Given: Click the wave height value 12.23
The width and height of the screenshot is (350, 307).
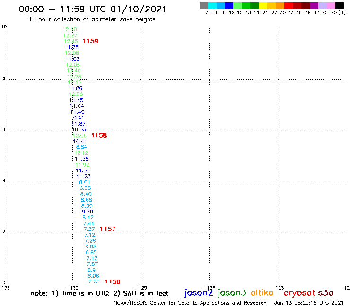Looking at the screenshot, I should pos(74,77).
